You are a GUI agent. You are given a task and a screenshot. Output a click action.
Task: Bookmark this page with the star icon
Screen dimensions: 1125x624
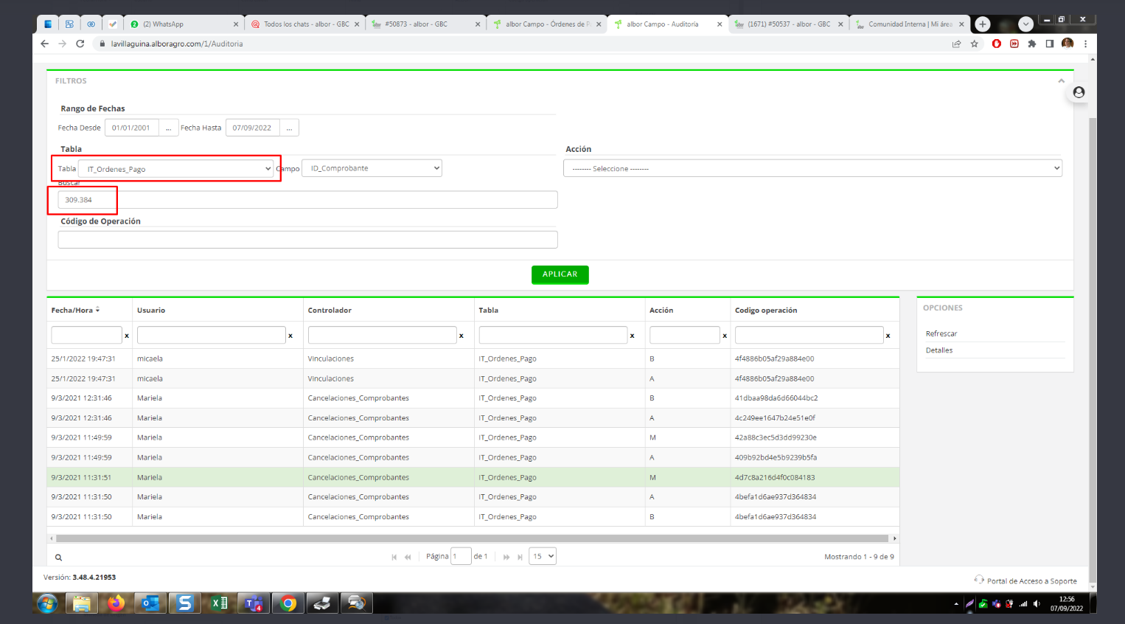tap(975, 44)
